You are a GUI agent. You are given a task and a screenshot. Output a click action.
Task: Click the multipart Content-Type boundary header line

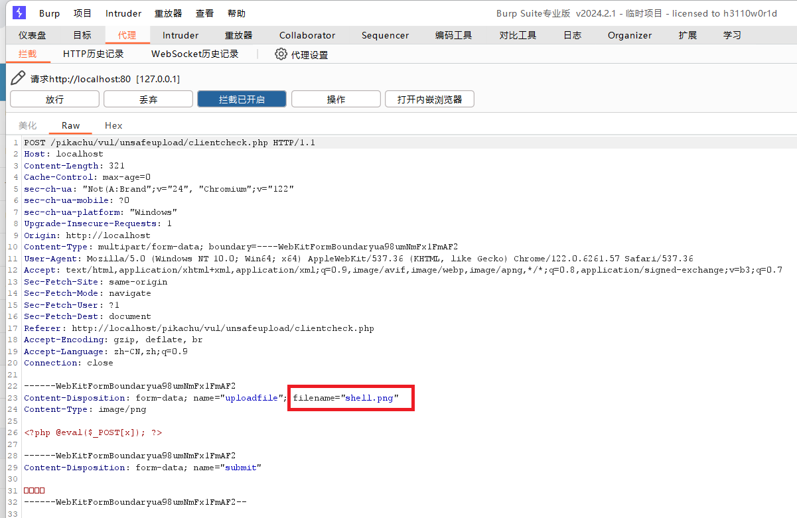click(x=241, y=247)
